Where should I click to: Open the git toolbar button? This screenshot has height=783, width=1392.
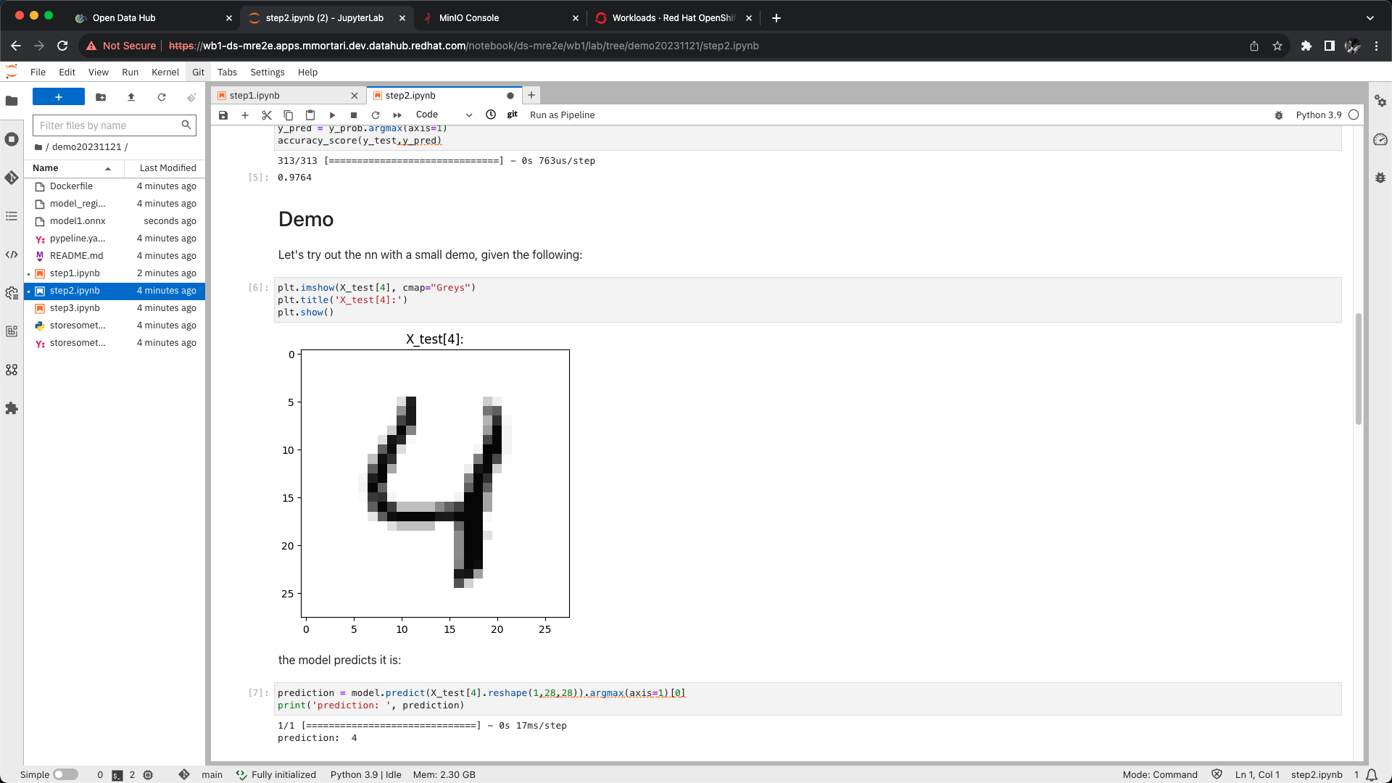[x=513, y=115]
